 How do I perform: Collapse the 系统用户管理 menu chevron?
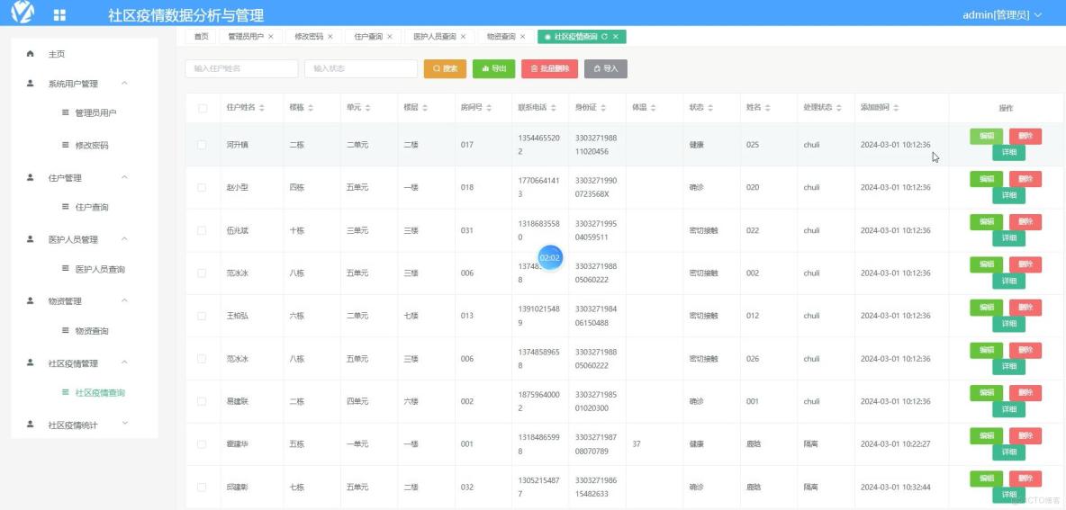point(124,83)
